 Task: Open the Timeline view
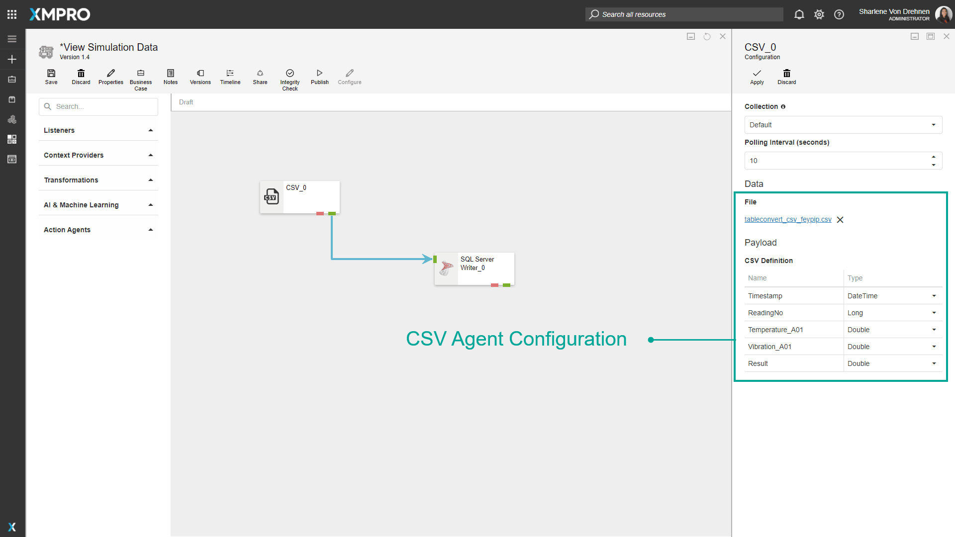click(230, 77)
